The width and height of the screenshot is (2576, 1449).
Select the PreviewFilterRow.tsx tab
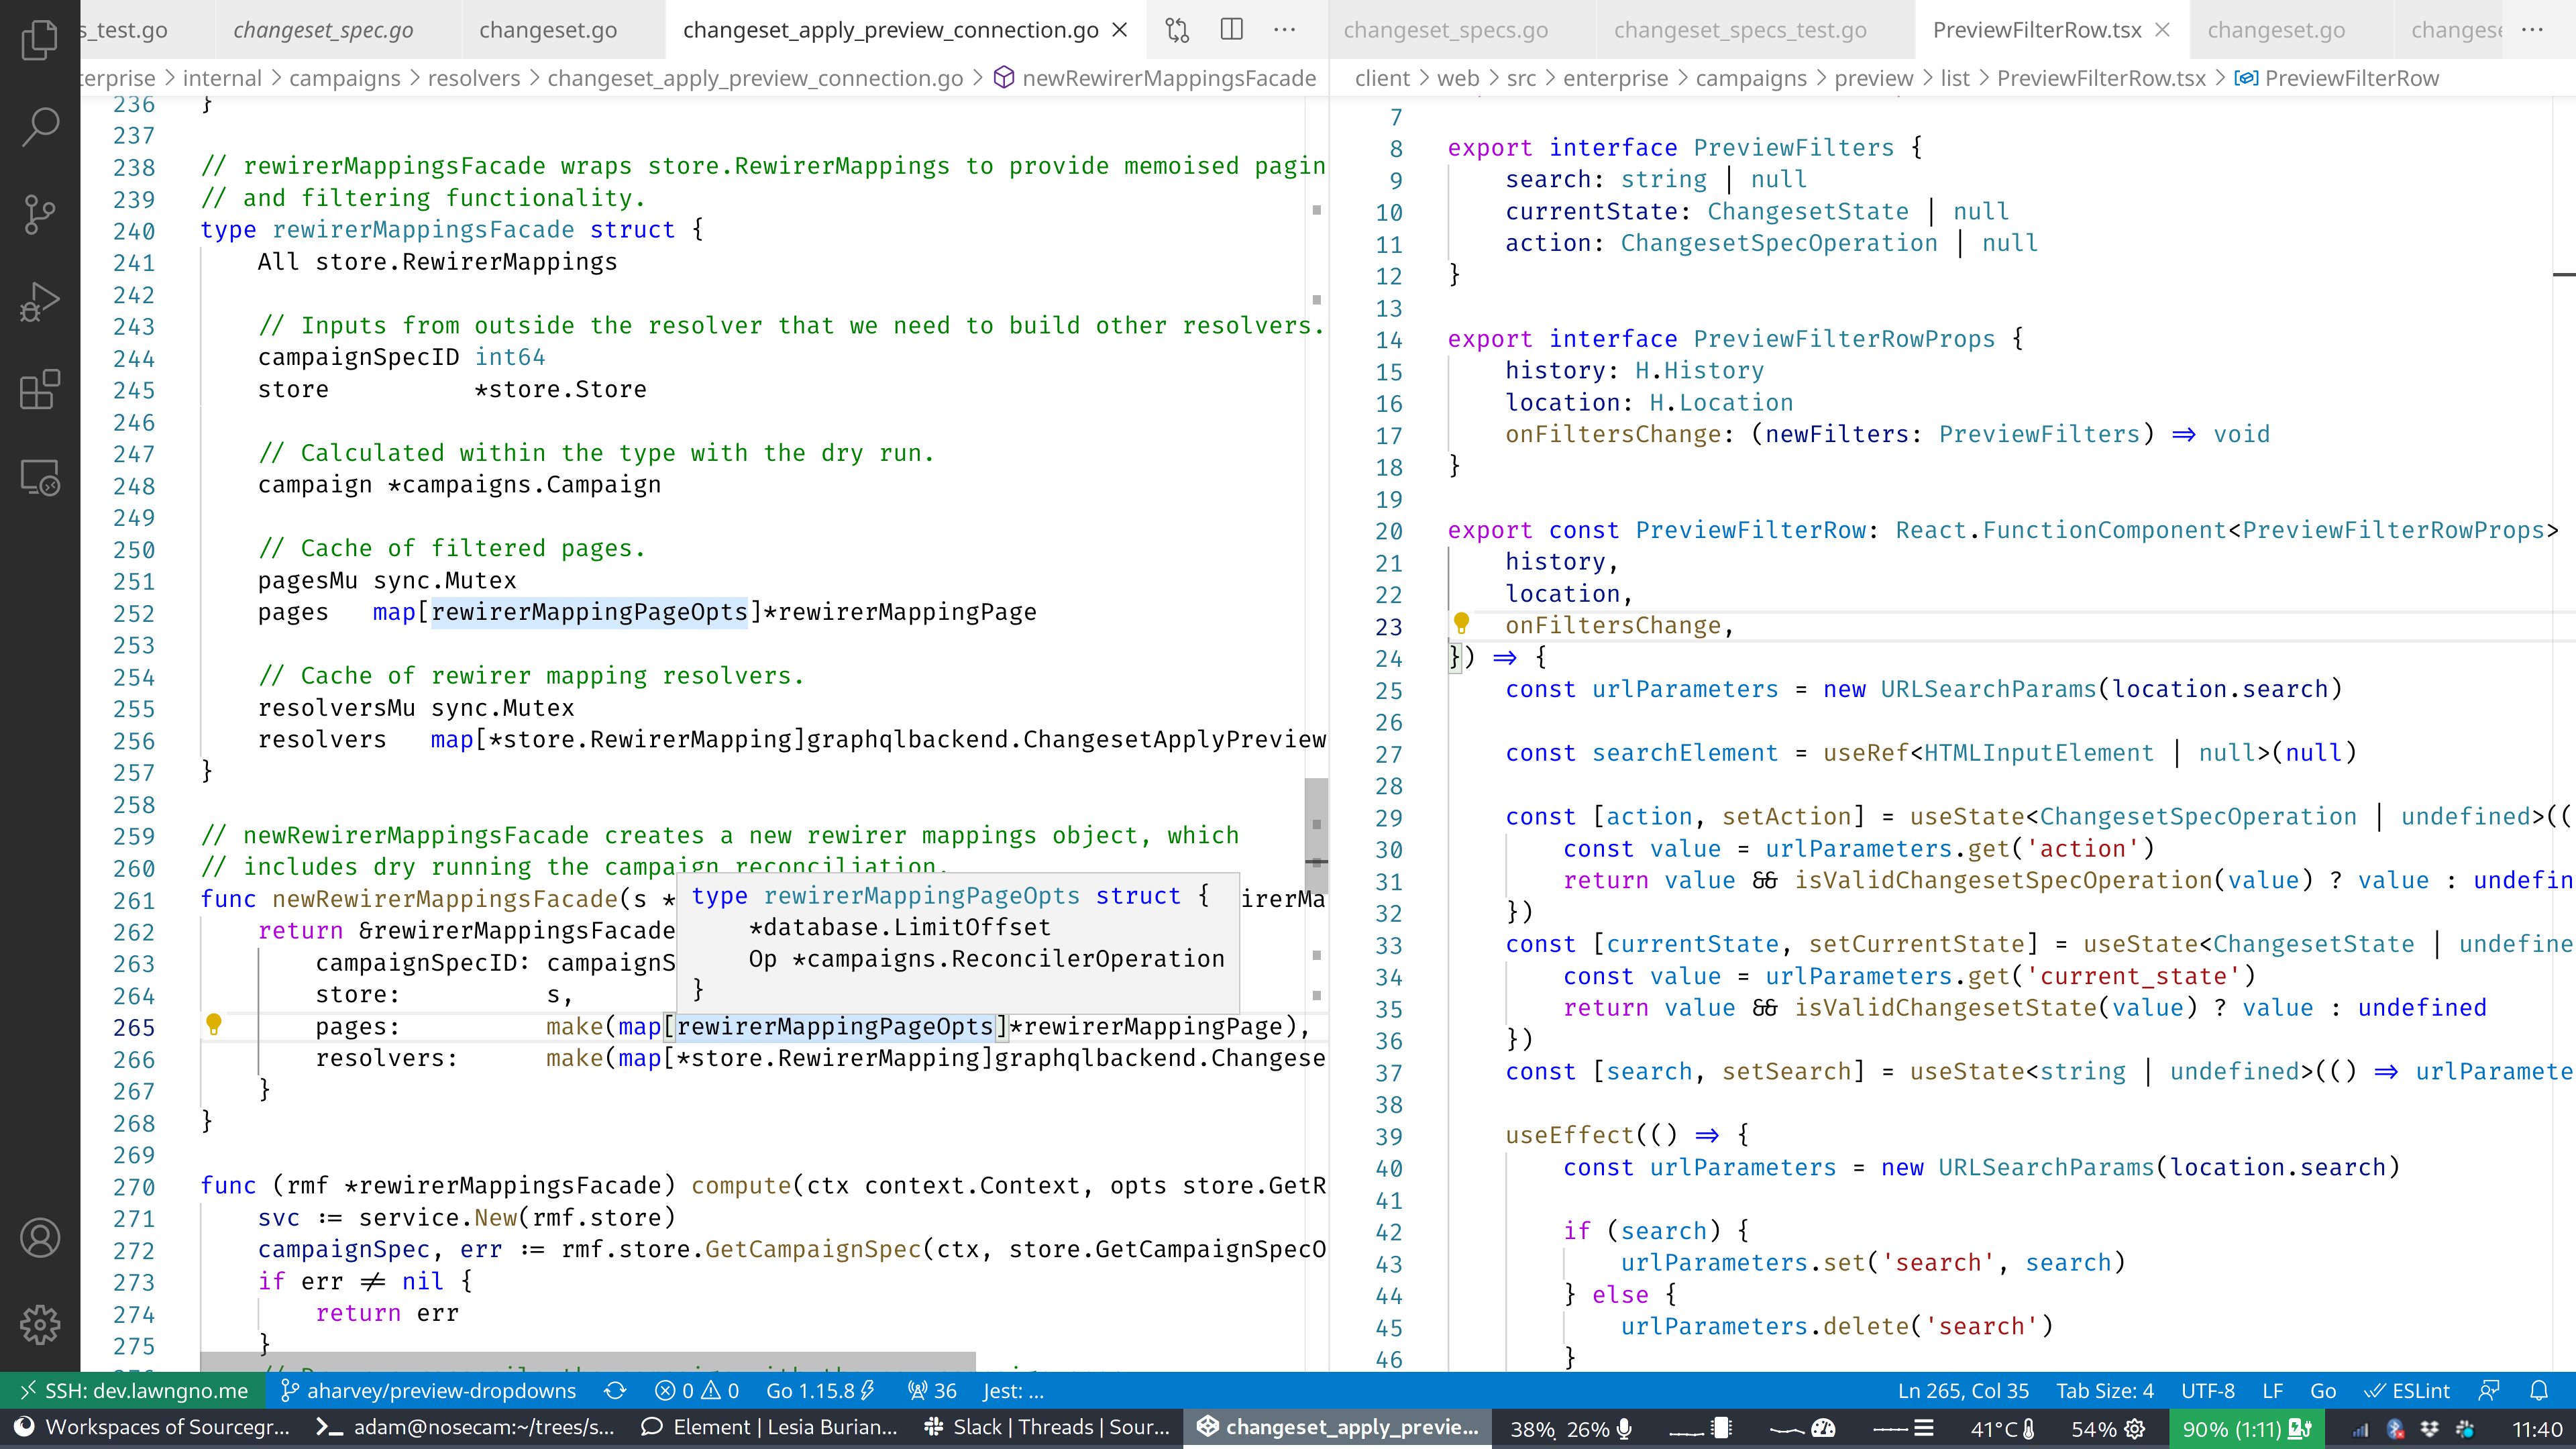(2037, 30)
